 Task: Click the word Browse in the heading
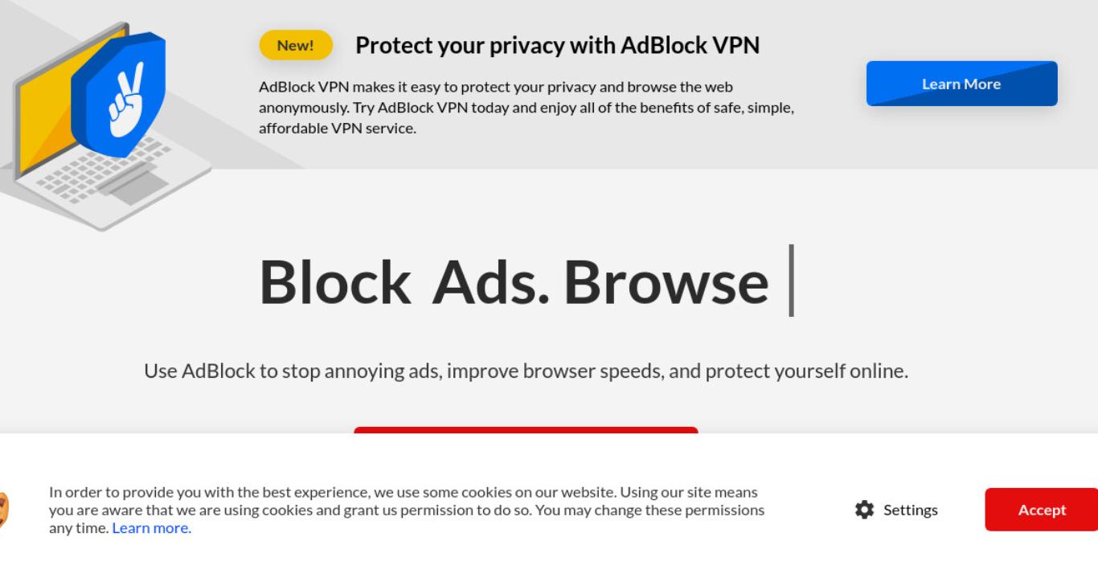coord(666,282)
